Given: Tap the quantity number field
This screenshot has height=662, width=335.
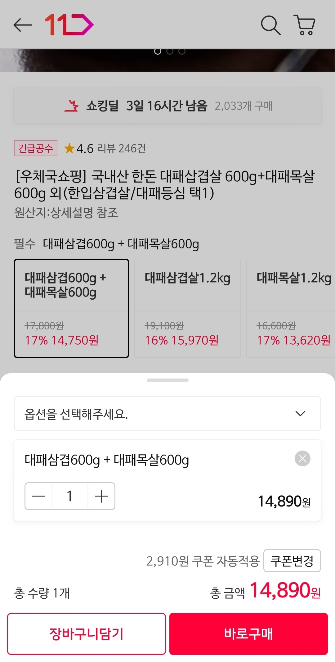Looking at the screenshot, I should (70, 496).
